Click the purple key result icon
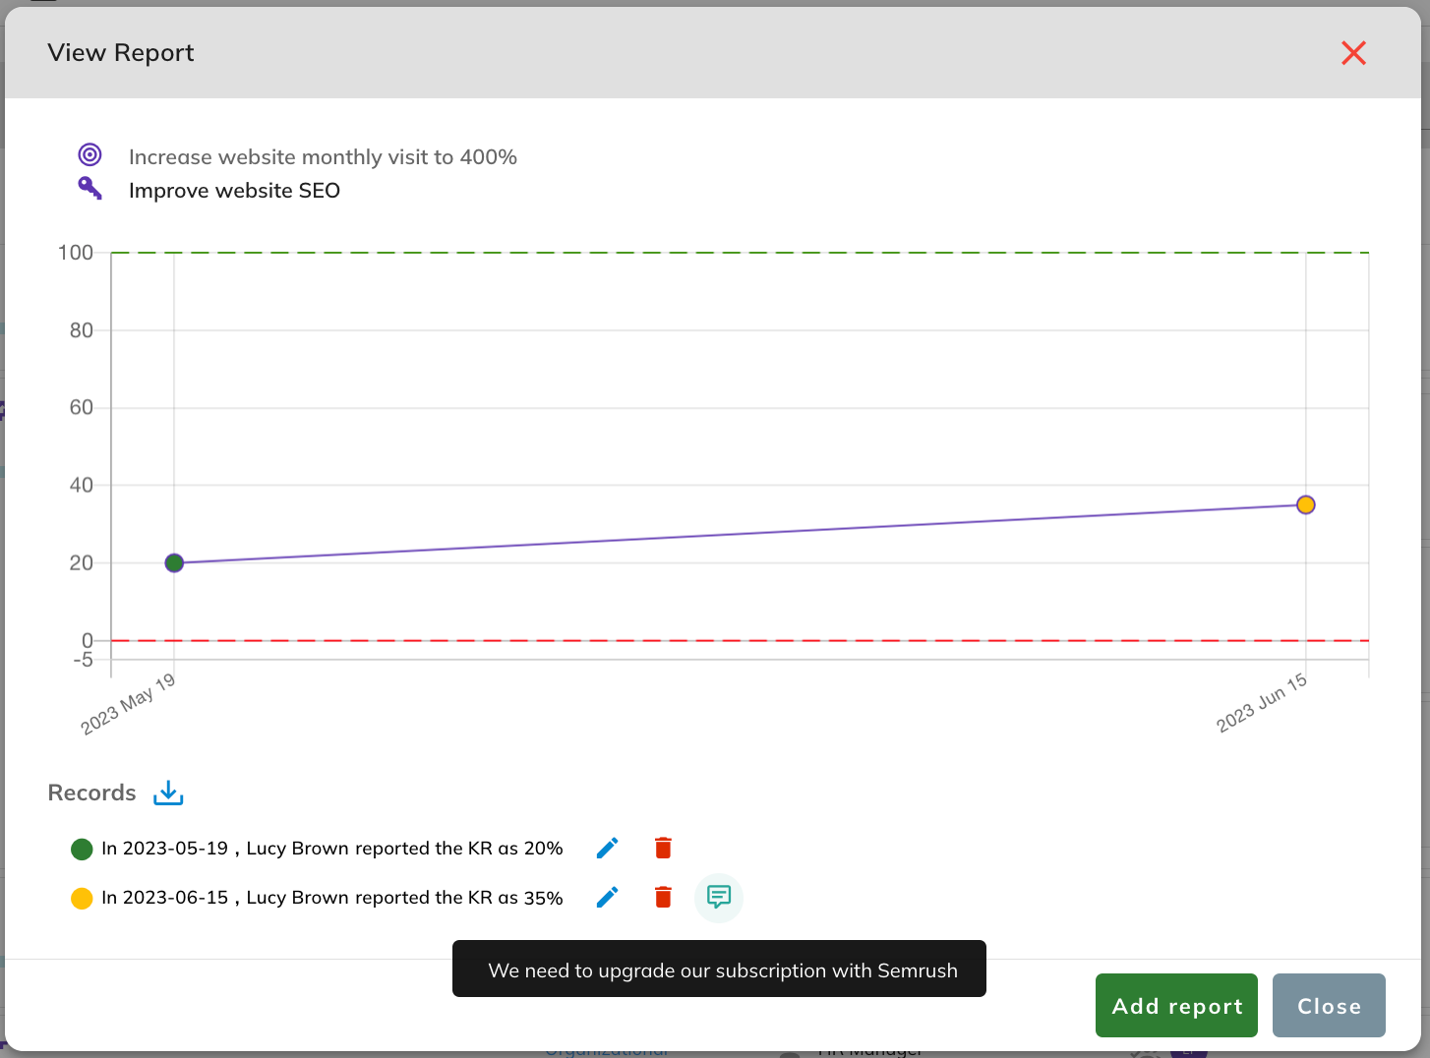This screenshot has width=1430, height=1058. point(89,188)
